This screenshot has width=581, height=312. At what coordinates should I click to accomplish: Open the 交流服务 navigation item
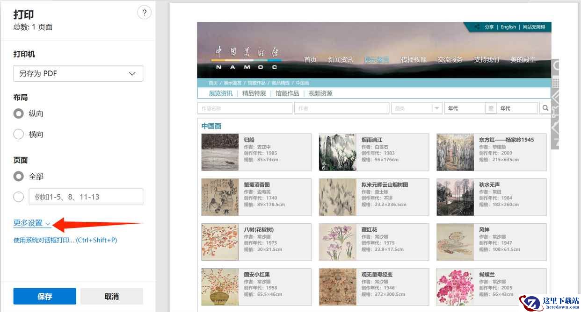pyautogui.click(x=450, y=59)
